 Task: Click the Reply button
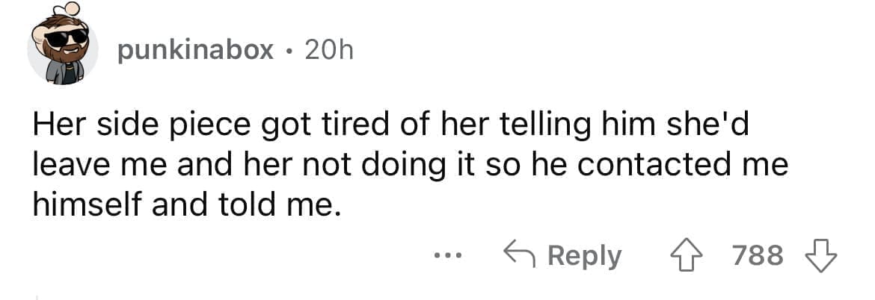click(x=562, y=256)
